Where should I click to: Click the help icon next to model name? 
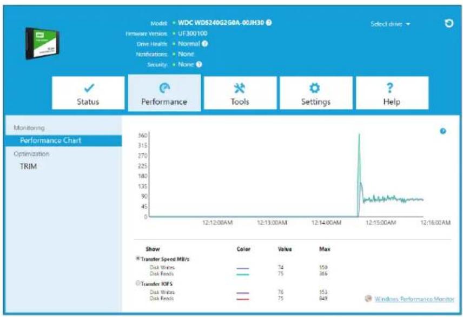[x=269, y=22]
